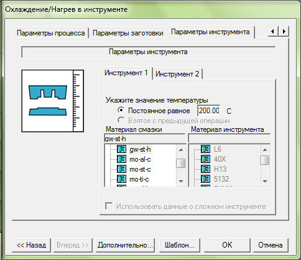Click the empty tool material name field
301x260 pixels.
[229, 138]
